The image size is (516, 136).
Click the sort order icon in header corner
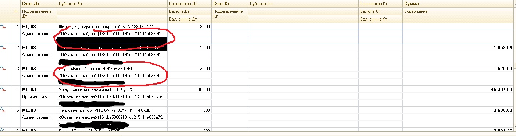pyautogui.click(x=15, y=11)
